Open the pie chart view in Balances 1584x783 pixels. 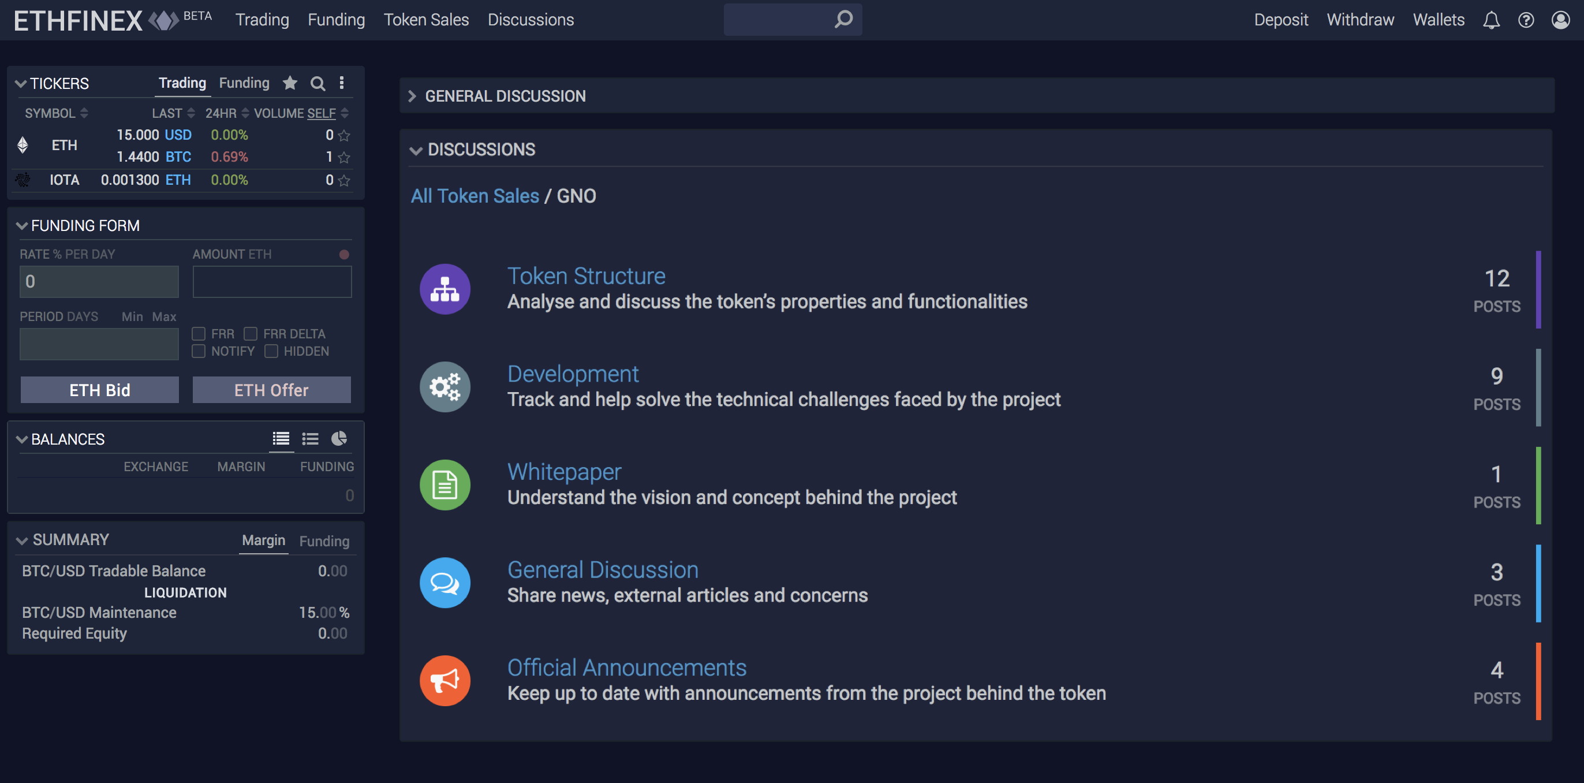tap(339, 438)
